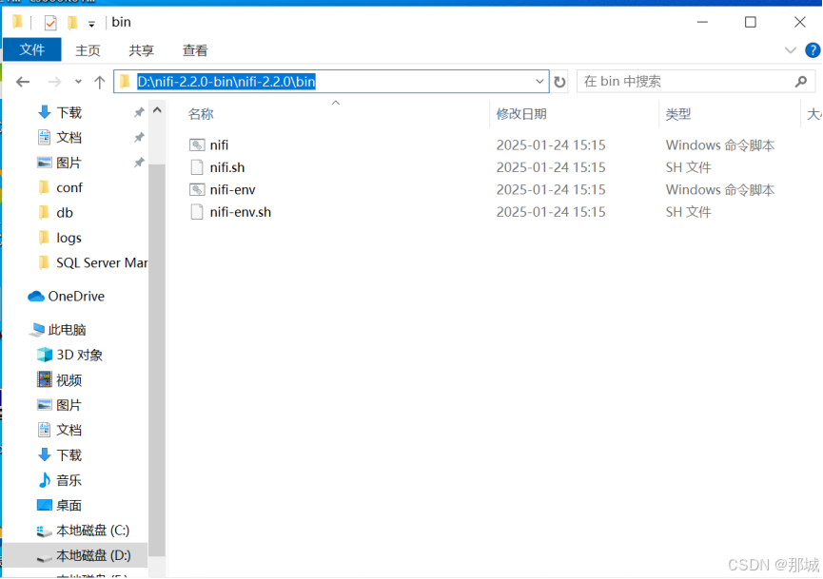Select the nifi-env Windows command script
The width and height of the screenshot is (823, 579).
point(232,189)
